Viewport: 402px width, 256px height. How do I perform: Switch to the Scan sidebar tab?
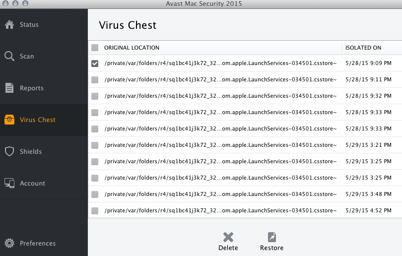pyautogui.click(x=27, y=57)
